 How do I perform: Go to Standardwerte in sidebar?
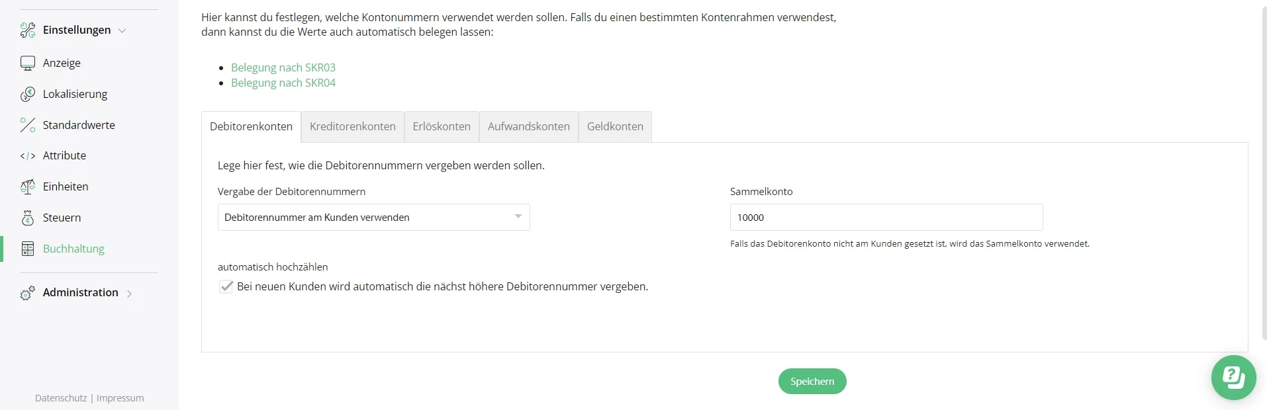[x=79, y=125]
